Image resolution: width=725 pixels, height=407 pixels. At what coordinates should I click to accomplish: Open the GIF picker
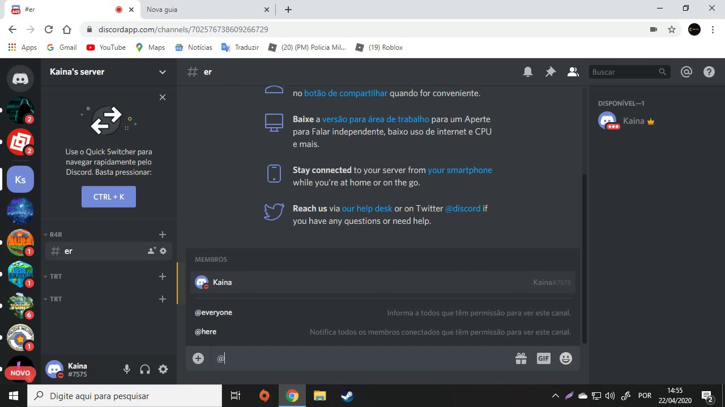point(544,358)
